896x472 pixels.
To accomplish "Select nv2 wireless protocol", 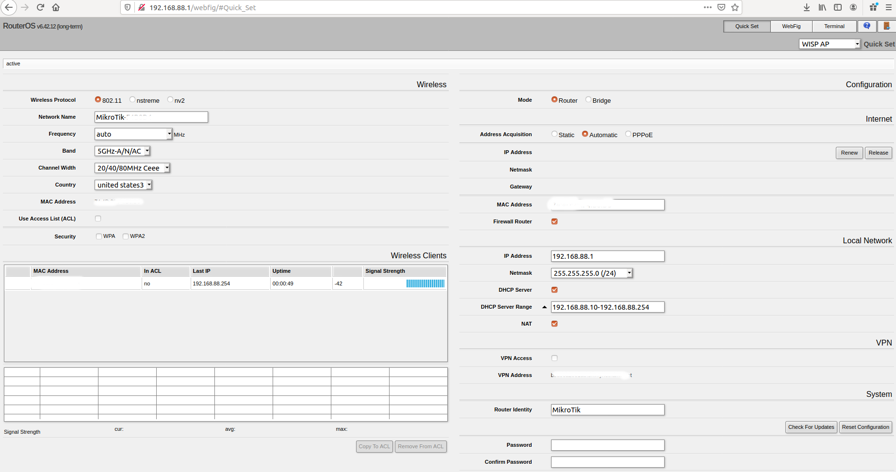I will [x=170, y=100].
